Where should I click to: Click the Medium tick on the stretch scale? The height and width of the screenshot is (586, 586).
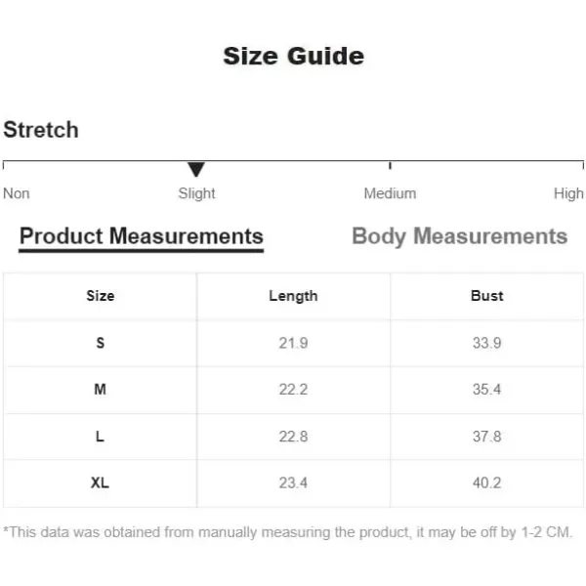pyautogui.click(x=390, y=166)
